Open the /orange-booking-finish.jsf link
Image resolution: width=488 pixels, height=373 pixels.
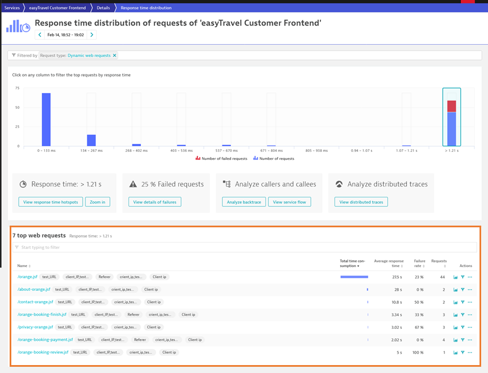click(x=42, y=315)
